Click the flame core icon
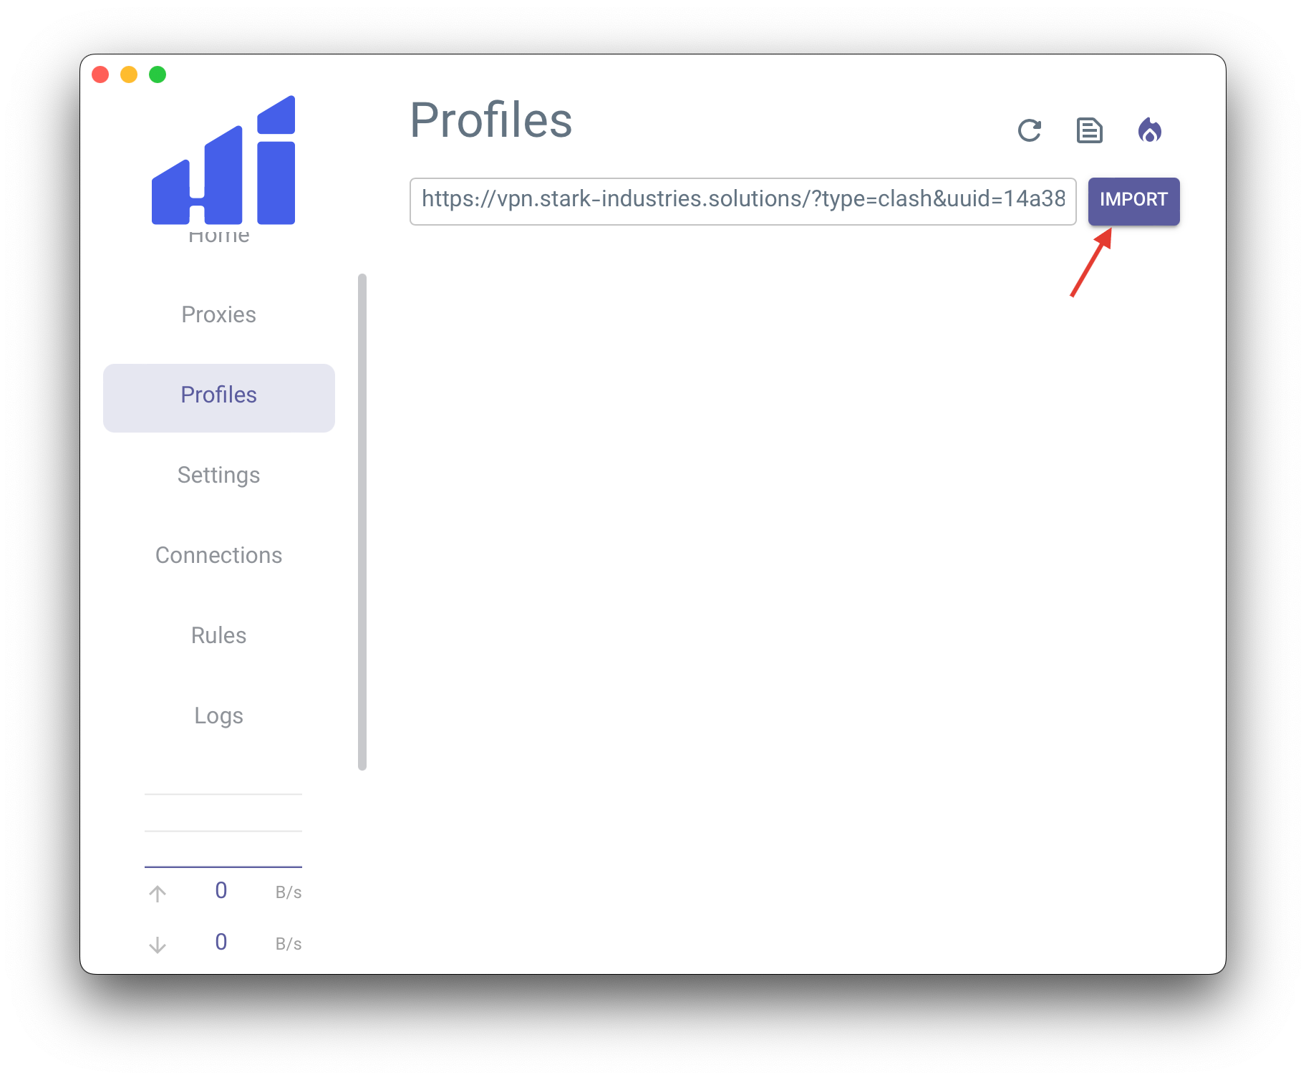1306x1080 pixels. tap(1149, 130)
